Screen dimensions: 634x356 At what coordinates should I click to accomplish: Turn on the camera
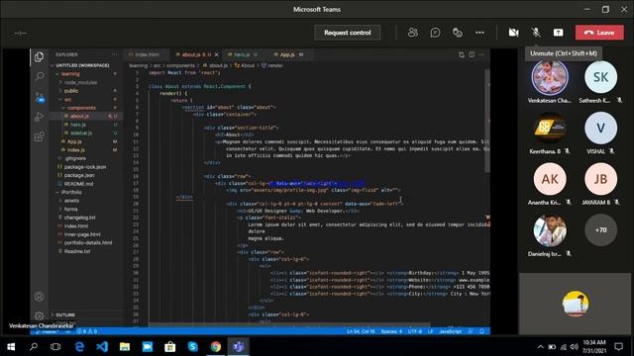(x=513, y=33)
